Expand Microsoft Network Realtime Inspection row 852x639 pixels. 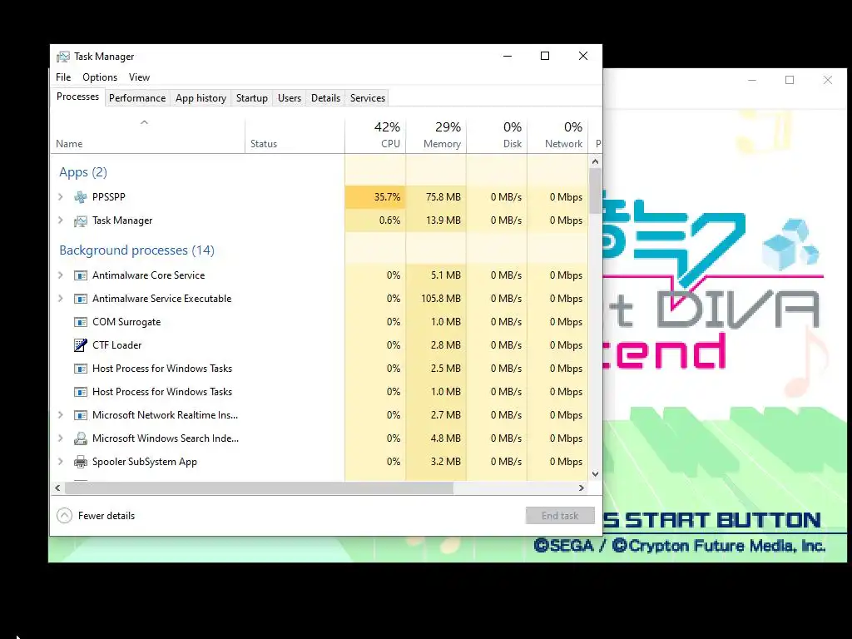pos(60,414)
